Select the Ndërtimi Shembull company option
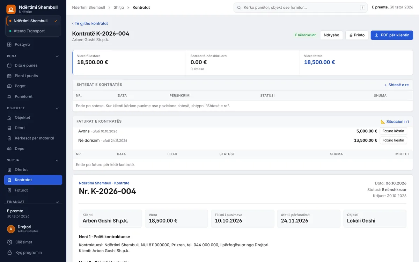The height and width of the screenshot is (262, 419). click(x=33, y=21)
